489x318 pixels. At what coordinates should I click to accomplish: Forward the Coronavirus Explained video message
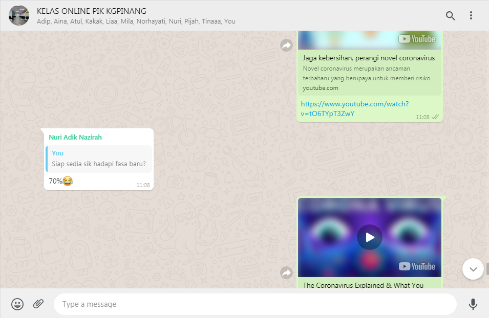(286, 273)
